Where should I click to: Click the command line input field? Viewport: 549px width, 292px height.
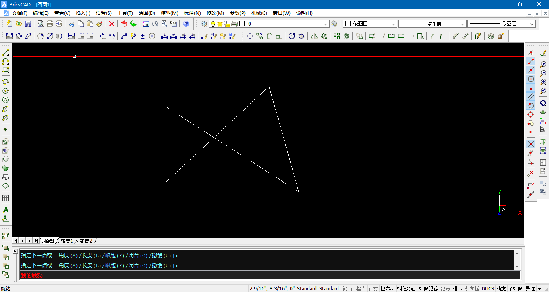[270, 275]
